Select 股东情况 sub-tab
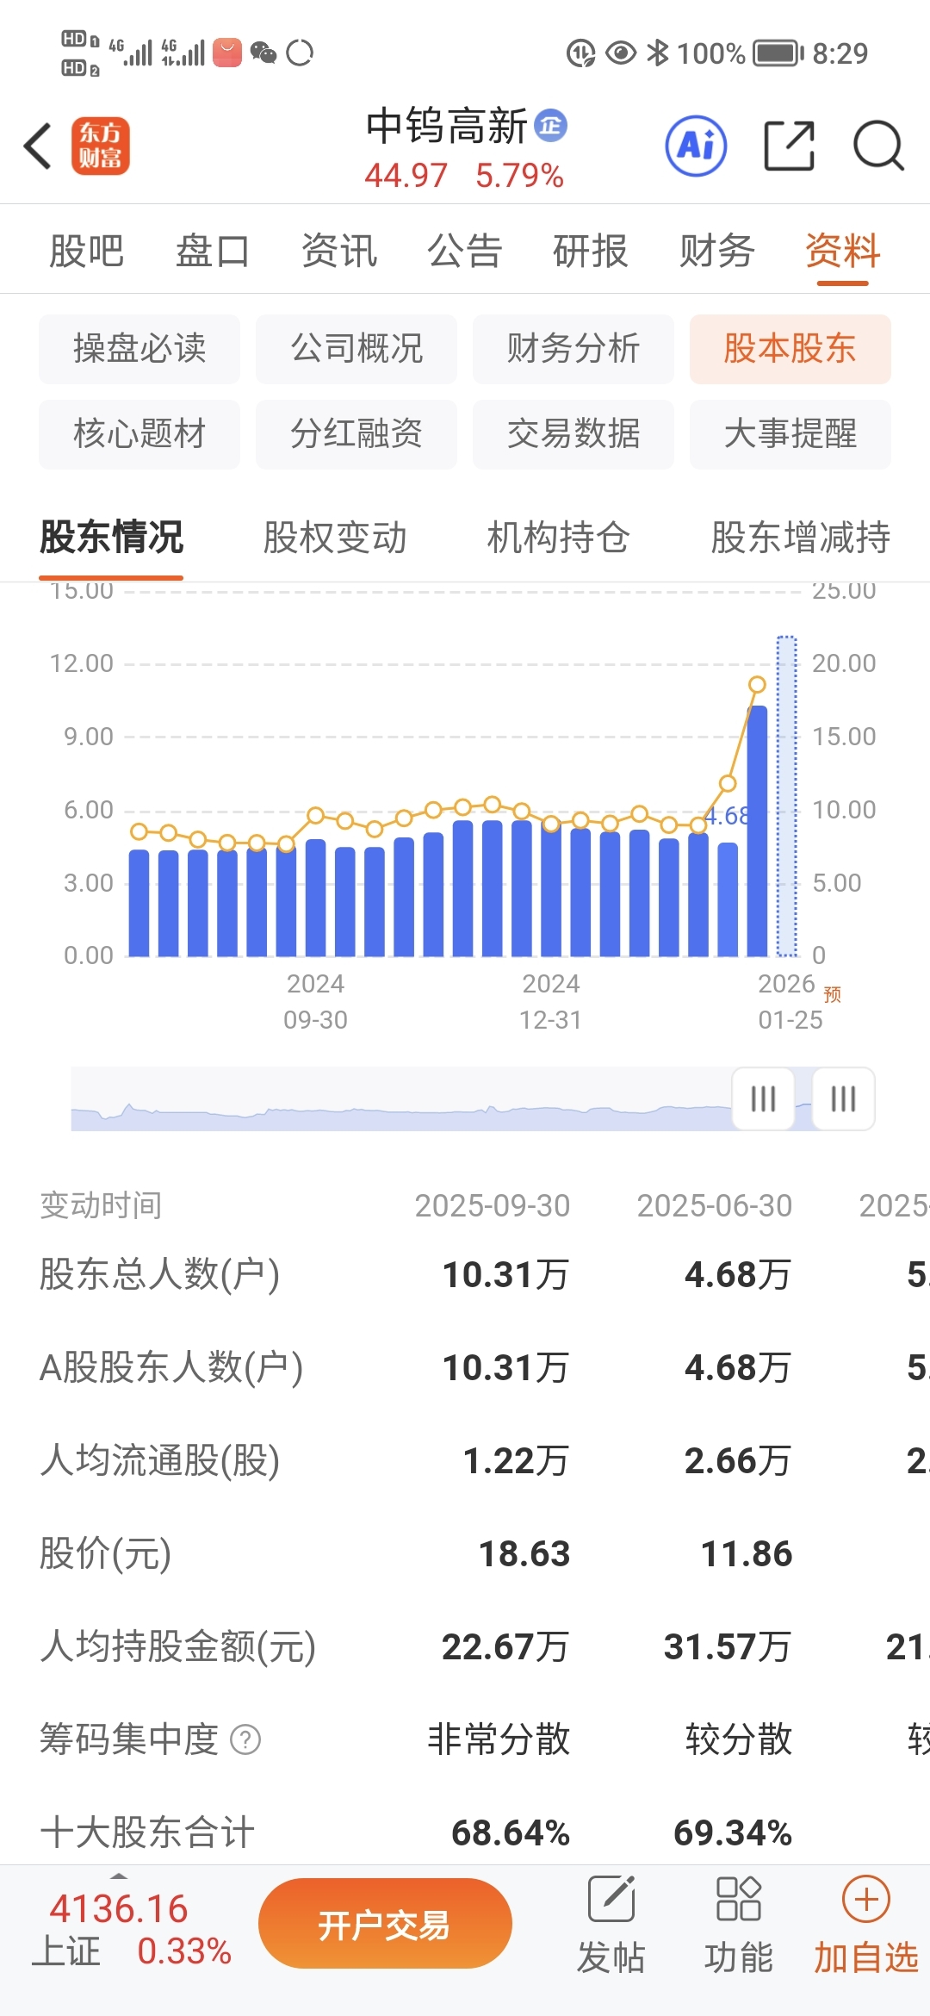Screen dimensions: 930x2016 pyautogui.click(x=111, y=538)
